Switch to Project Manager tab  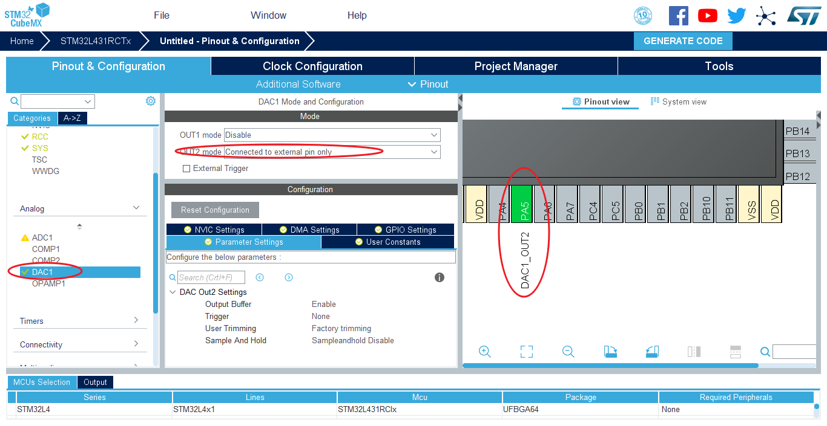516,66
